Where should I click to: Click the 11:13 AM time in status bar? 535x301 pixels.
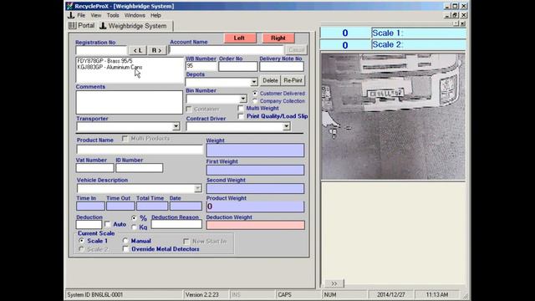[x=437, y=294]
